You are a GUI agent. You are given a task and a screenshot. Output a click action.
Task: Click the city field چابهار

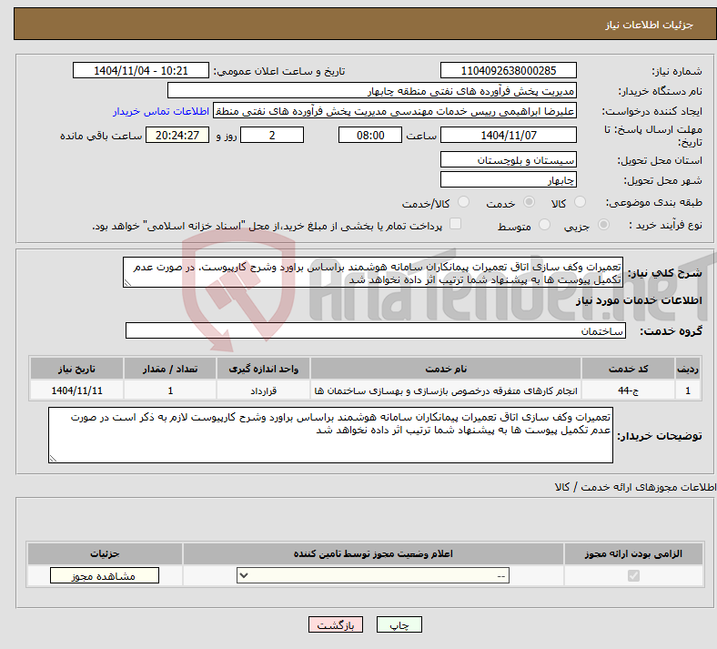[508, 179]
